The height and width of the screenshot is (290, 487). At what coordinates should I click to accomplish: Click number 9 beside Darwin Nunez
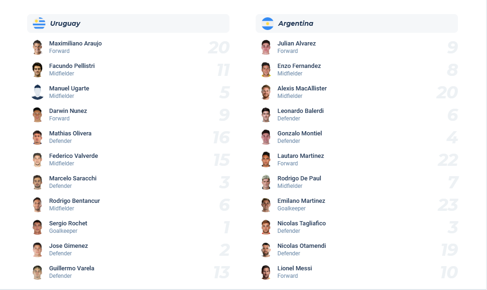pos(224,114)
